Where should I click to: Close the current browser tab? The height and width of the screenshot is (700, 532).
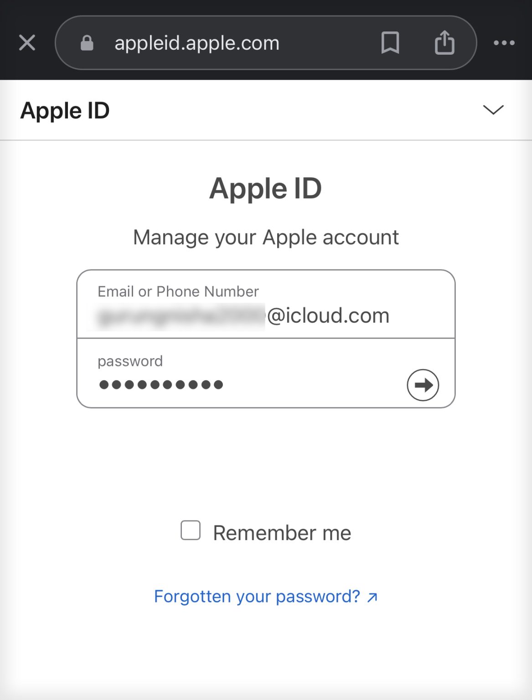tap(27, 42)
